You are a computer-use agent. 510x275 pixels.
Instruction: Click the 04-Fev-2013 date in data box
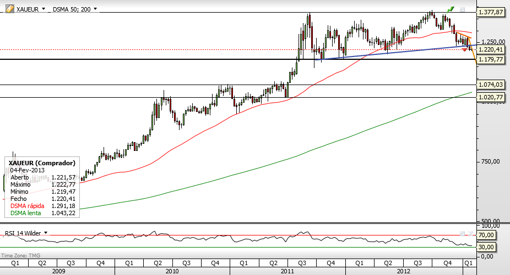click(x=28, y=170)
